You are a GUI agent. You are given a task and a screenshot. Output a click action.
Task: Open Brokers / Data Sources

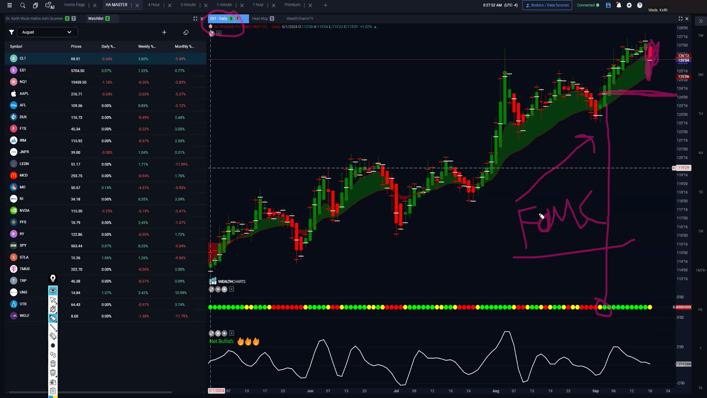547,5
